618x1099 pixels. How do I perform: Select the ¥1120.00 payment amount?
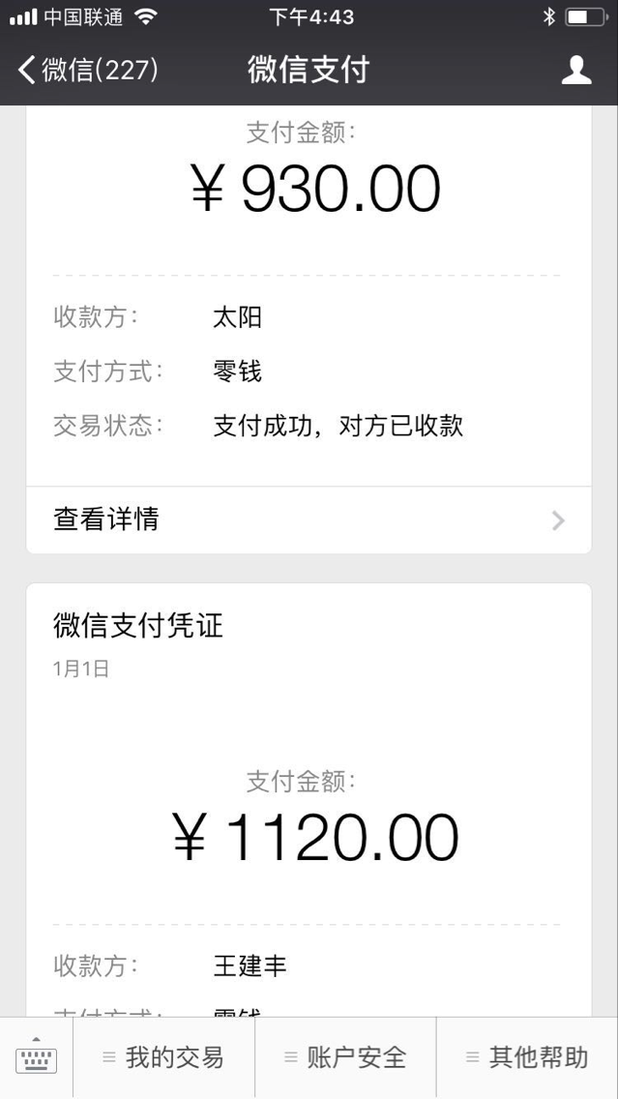coord(315,838)
